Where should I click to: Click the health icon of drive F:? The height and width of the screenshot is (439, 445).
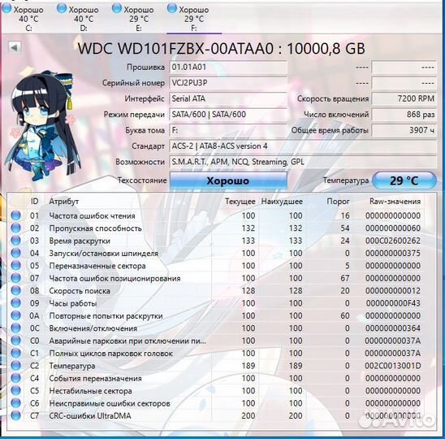pyautogui.click(x=171, y=8)
